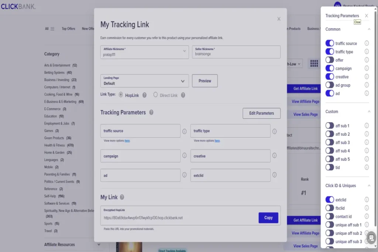Viewport: 378px width, 252px height.
Task: Collapse the Click ID & Uniques section
Action: tap(369, 186)
